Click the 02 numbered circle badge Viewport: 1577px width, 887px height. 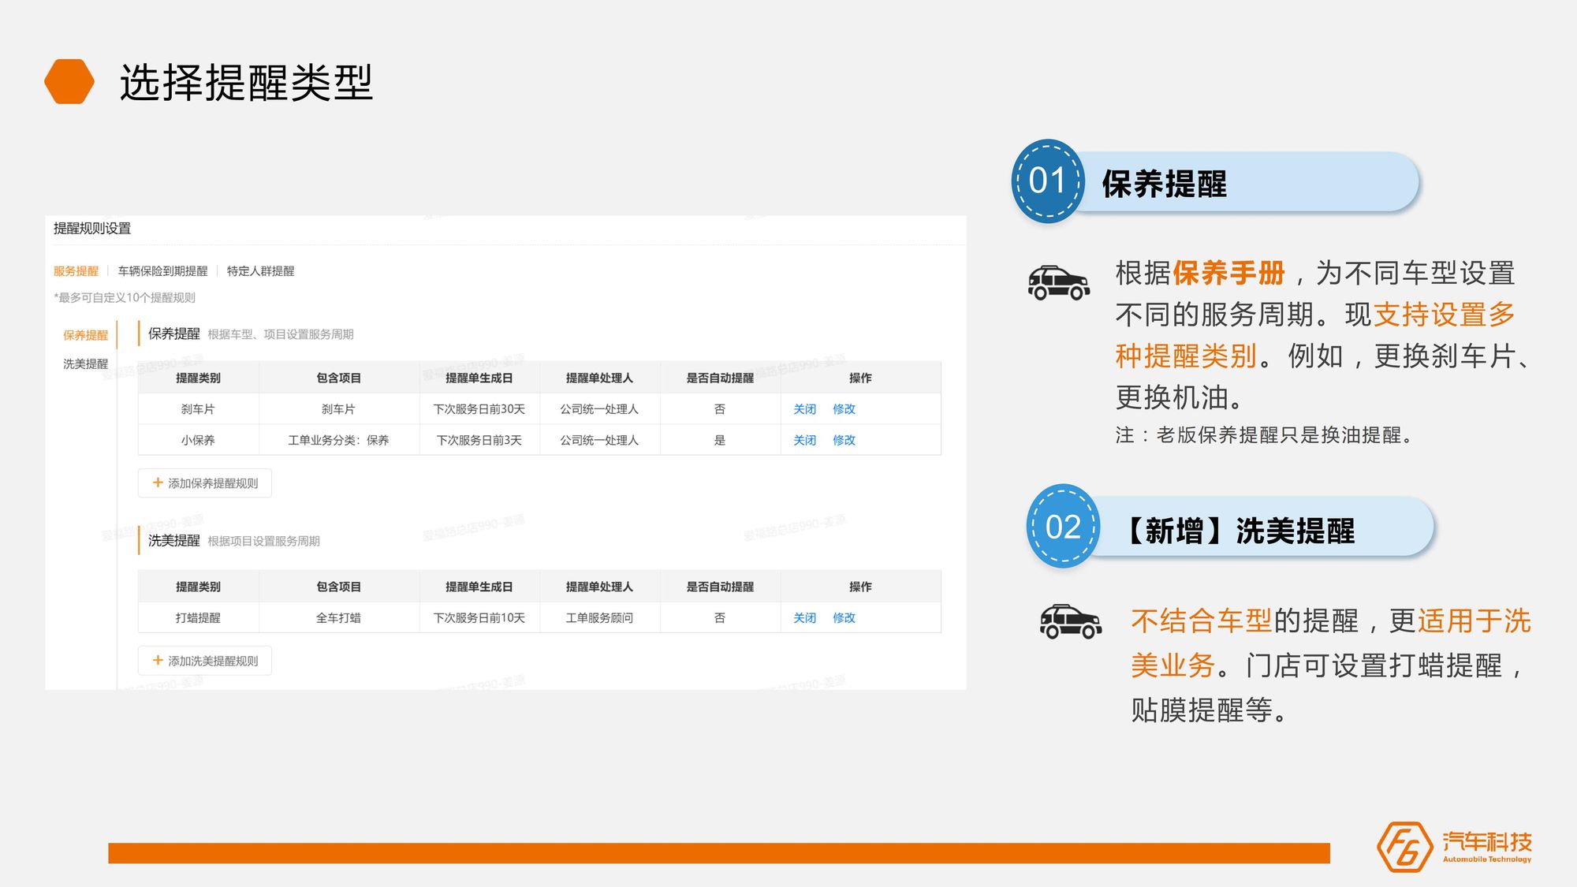1063,527
